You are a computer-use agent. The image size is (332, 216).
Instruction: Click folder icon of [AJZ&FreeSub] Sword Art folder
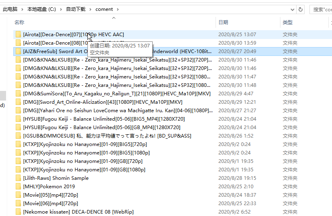point(18,51)
